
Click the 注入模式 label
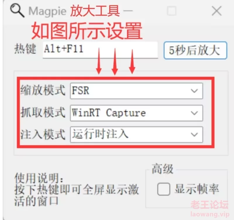(43, 135)
